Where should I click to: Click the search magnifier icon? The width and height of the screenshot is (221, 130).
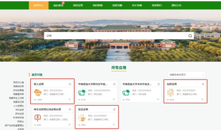click(x=190, y=36)
